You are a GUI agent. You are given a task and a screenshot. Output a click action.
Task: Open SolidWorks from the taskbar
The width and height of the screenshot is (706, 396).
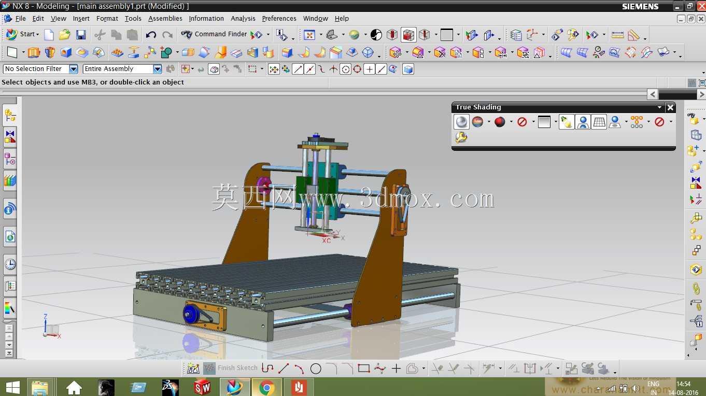[x=202, y=387]
